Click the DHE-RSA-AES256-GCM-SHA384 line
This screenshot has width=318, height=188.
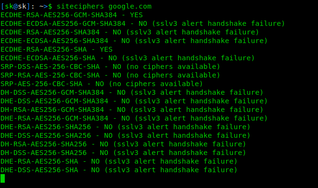pyautogui.click(x=134, y=118)
